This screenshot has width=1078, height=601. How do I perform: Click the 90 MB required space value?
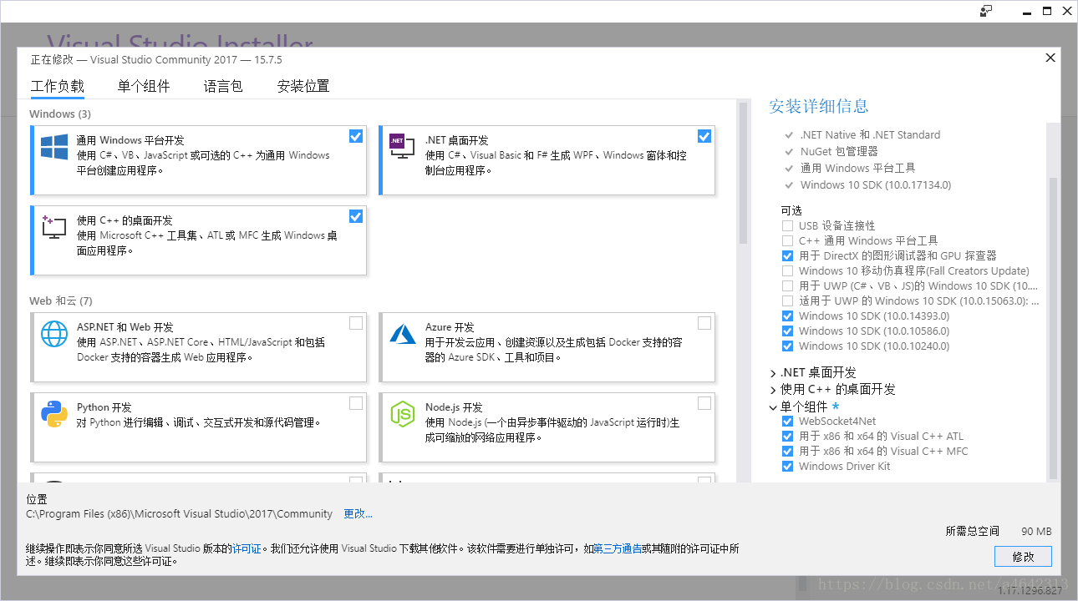tap(1036, 531)
